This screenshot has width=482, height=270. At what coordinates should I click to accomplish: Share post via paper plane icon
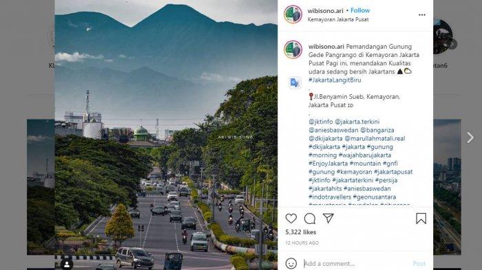coord(328,218)
